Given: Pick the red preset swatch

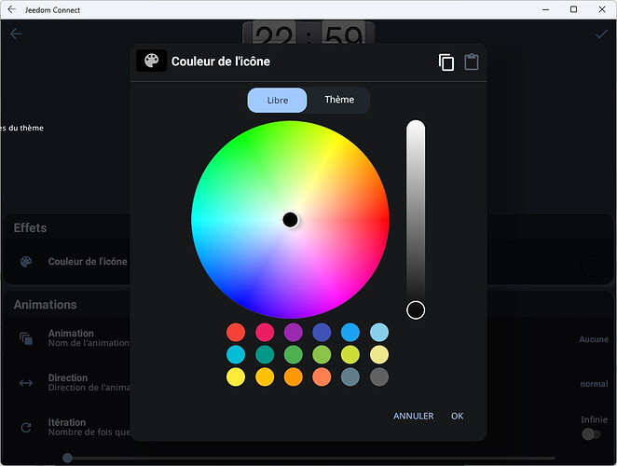Looking at the screenshot, I should (236, 332).
